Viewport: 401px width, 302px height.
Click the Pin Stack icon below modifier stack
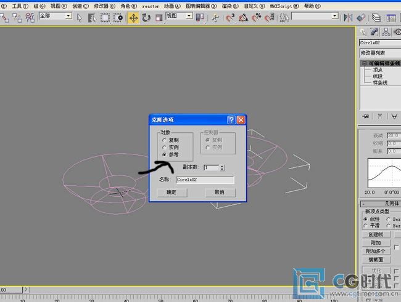[365, 116]
